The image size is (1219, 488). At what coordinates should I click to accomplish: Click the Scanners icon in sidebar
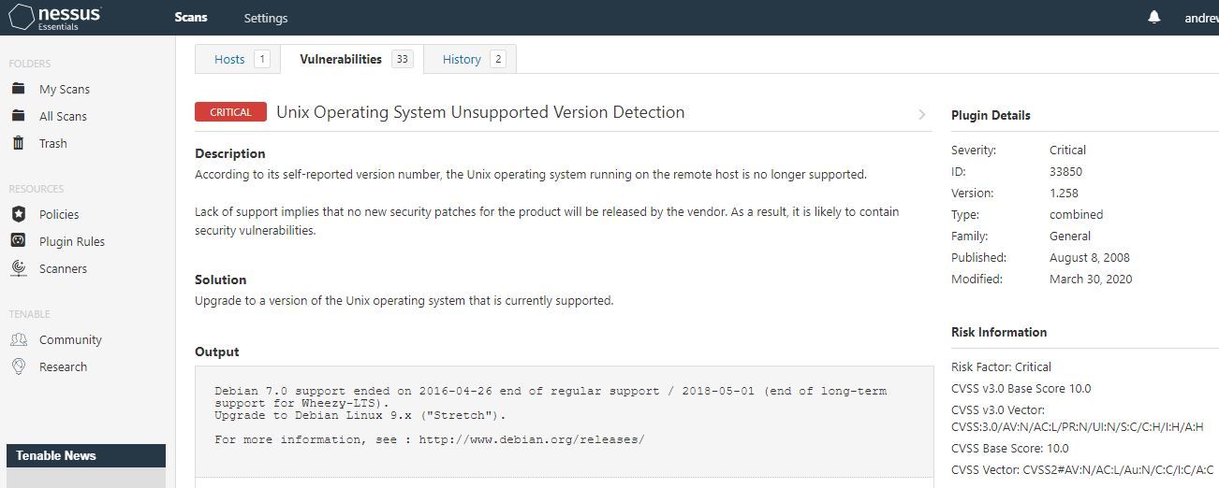pyautogui.click(x=18, y=268)
